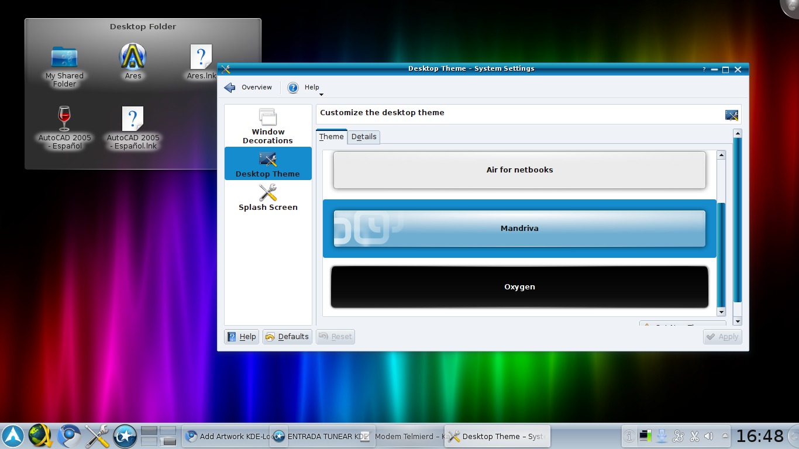Click the Apply button

pos(722,337)
